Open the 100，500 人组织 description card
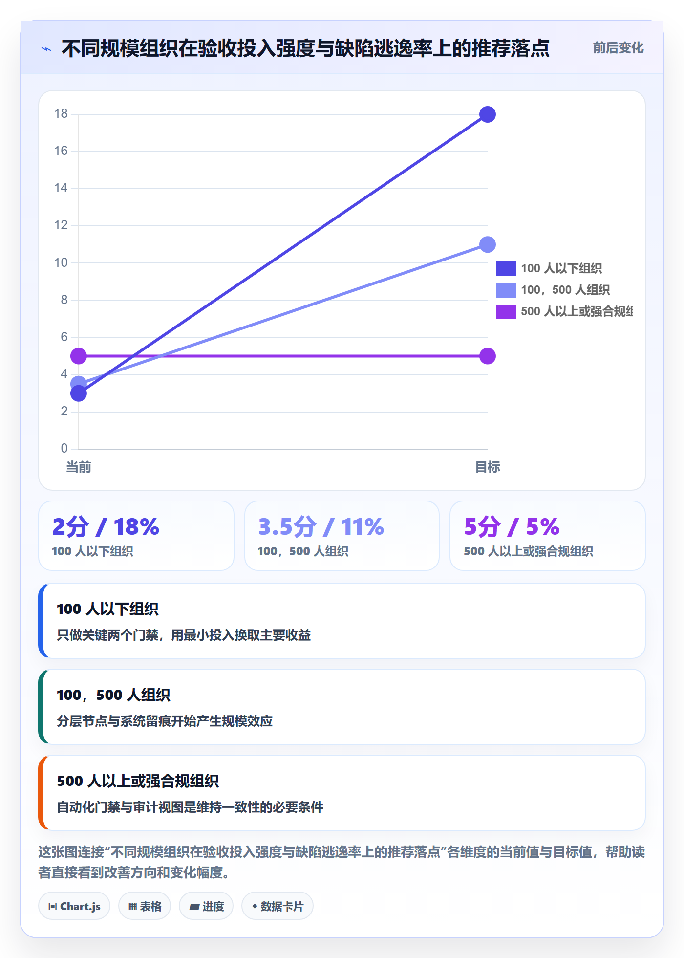Image resolution: width=684 pixels, height=958 pixels. click(342, 707)
